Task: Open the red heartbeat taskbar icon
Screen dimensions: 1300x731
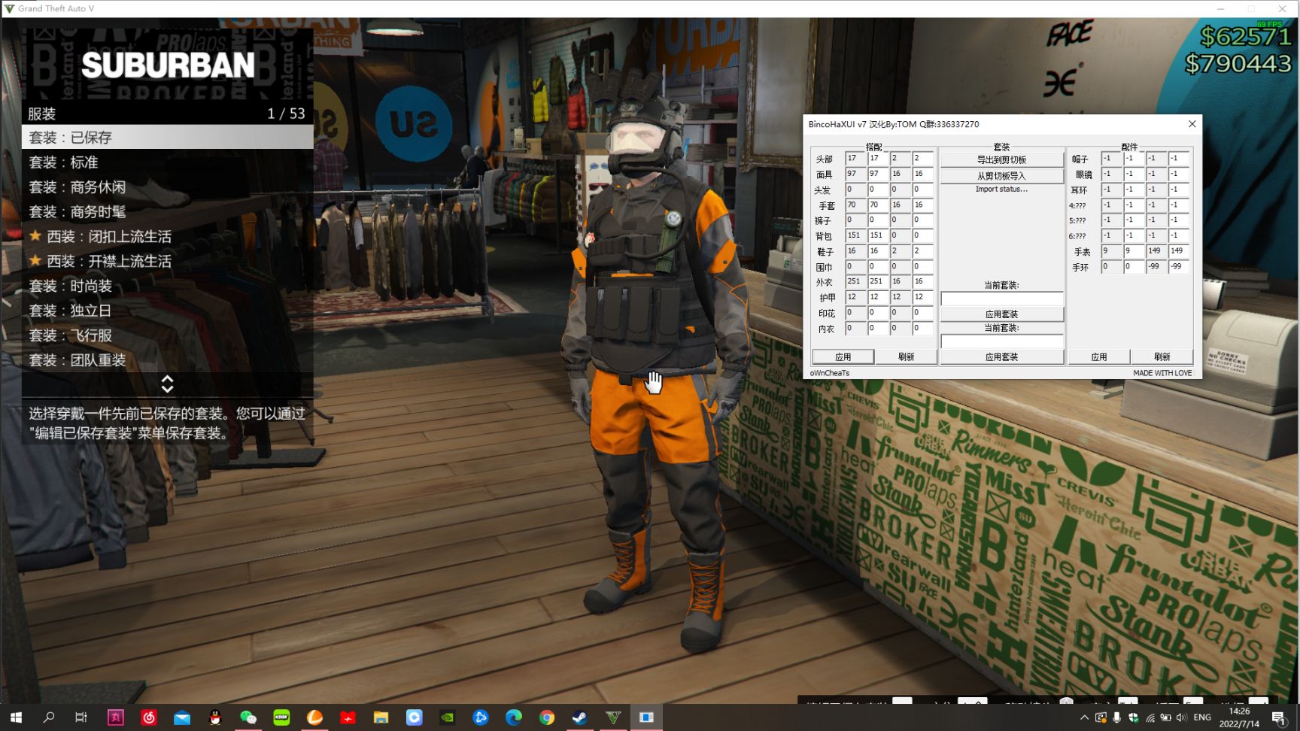Action: (x=348, y=717)
